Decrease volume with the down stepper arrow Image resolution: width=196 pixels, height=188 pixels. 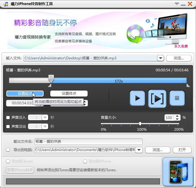coord(177,119)
